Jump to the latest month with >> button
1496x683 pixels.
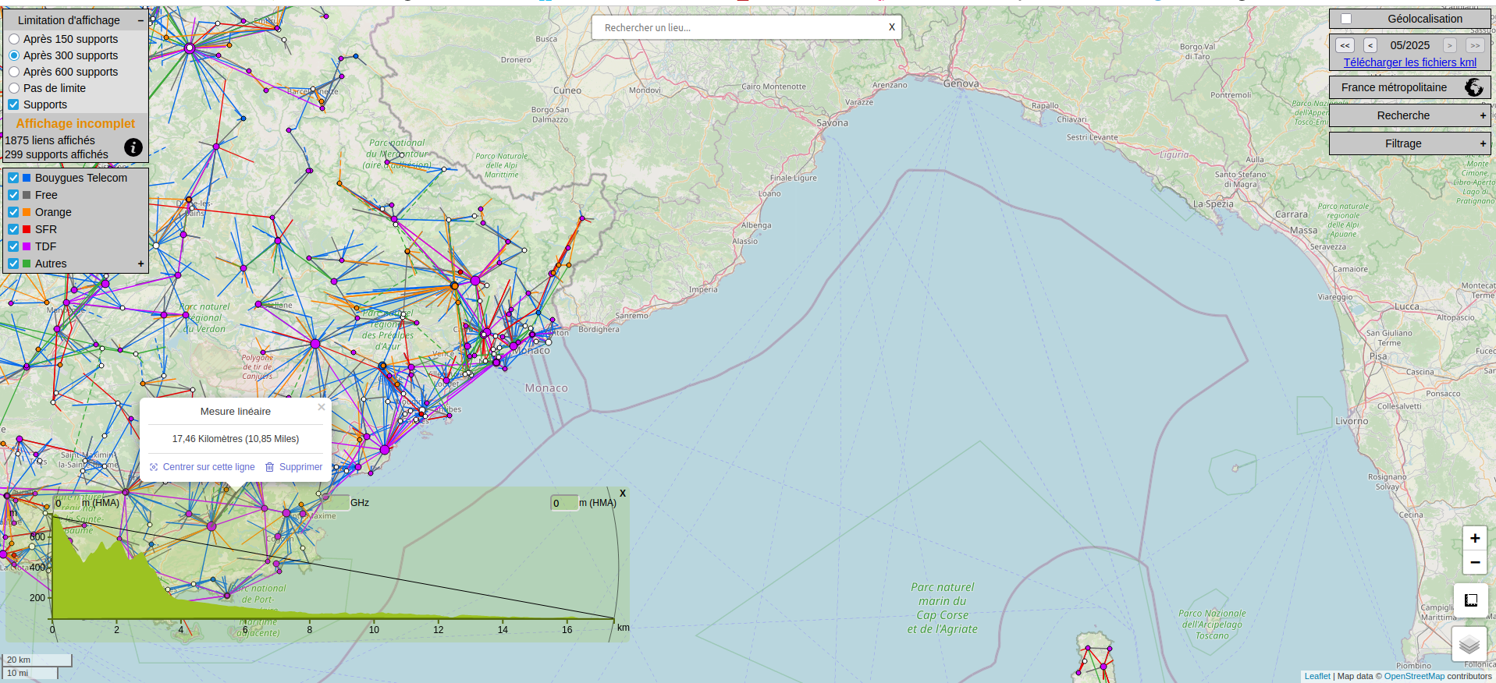coord(1475,45)
